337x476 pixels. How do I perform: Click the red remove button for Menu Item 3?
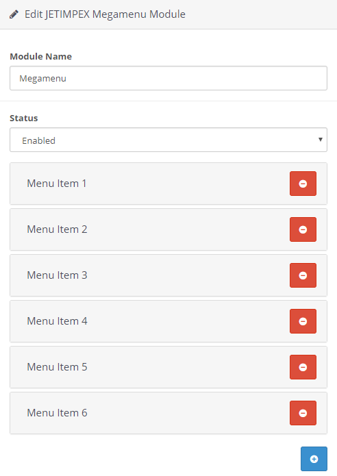[x=303, y=275]
